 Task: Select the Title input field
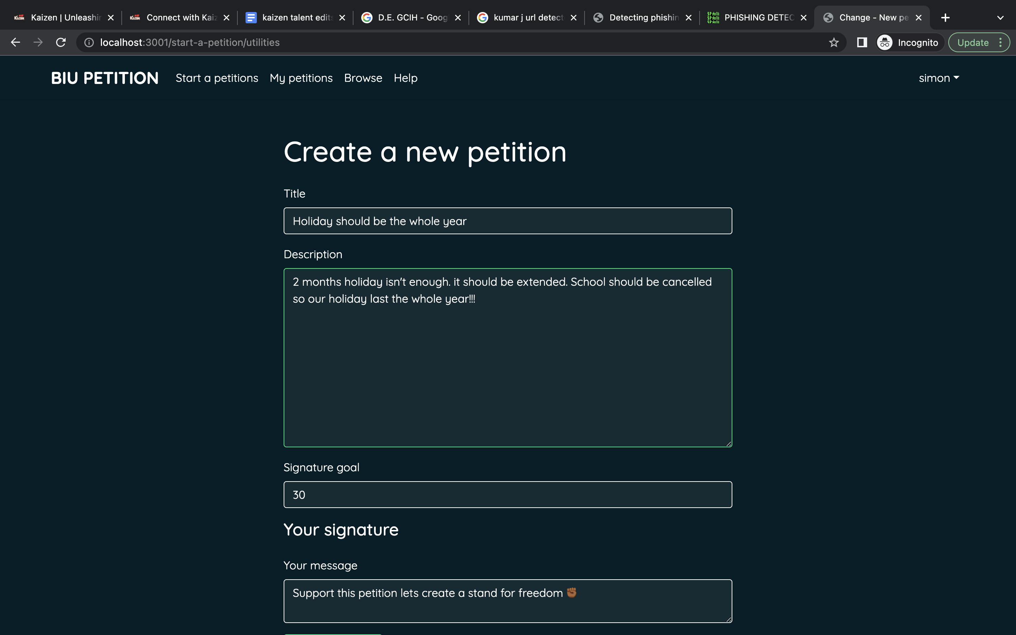click(x=508, y=221)
